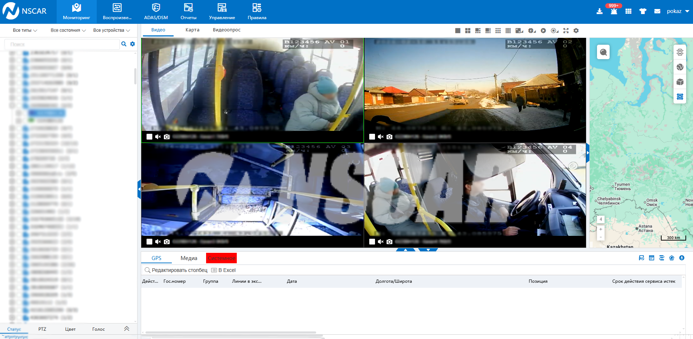
Task: Click the map search button
Action: click(x=603, y=52)
